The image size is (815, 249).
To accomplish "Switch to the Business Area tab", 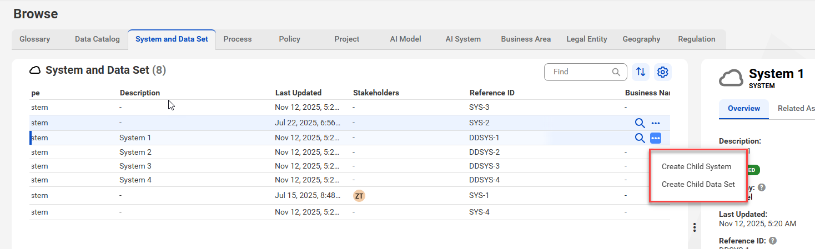I will point(526,39).
